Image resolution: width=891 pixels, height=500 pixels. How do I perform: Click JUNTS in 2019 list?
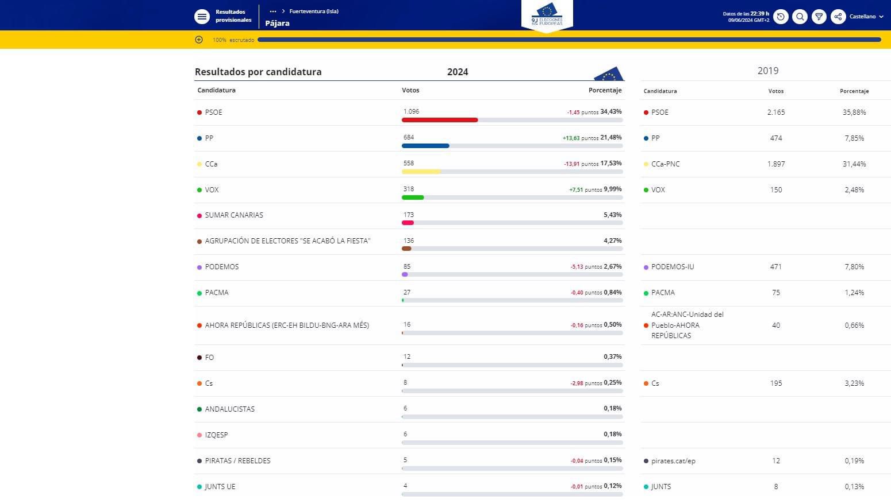(x=661, y=487)
